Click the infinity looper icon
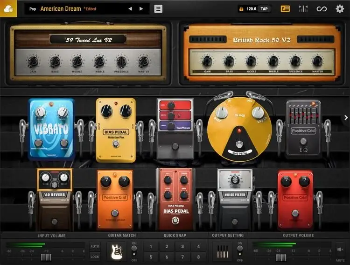350x265 pixels. (322, 9)
